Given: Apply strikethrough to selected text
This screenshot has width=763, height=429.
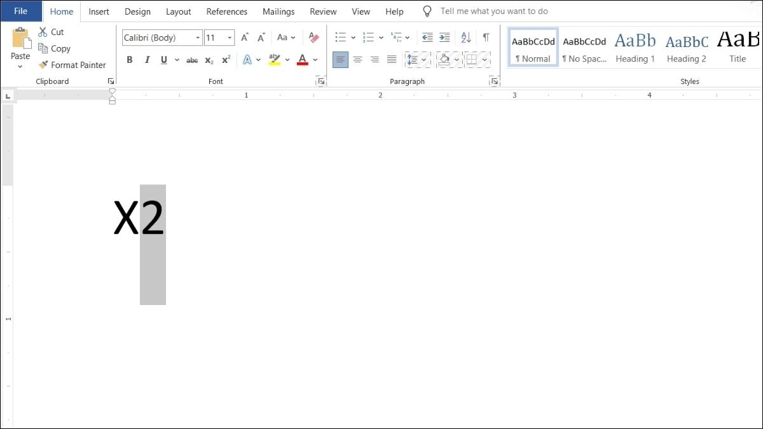Looking at the screenshot, I should (x=192, y=60).
